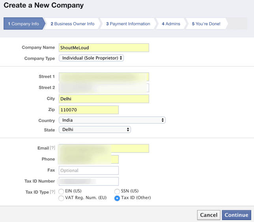The height and width of the screenshot is (222, 254).
Task: Focus the City field containing Delhi
Action: click(x=104, y=99)
